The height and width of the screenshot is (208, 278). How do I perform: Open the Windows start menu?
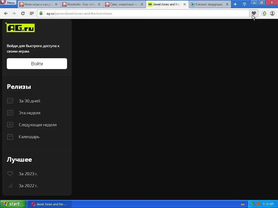click(x=13, y=204)
